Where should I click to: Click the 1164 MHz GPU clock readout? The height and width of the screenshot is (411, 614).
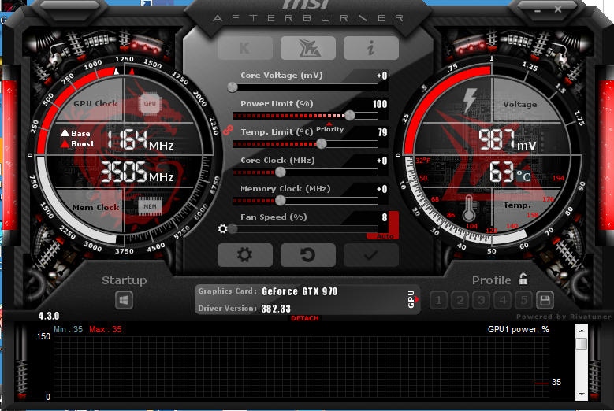140,140
